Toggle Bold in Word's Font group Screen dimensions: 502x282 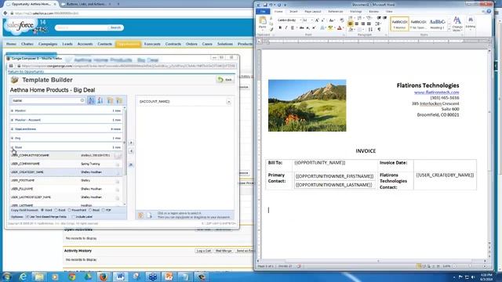click(x=280, y=28)
